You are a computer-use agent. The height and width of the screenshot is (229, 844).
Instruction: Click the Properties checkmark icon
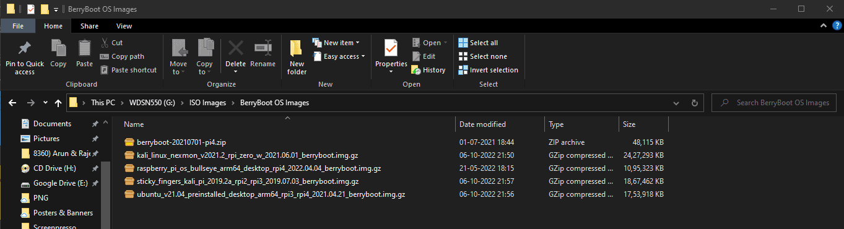(x=391, y=48)
